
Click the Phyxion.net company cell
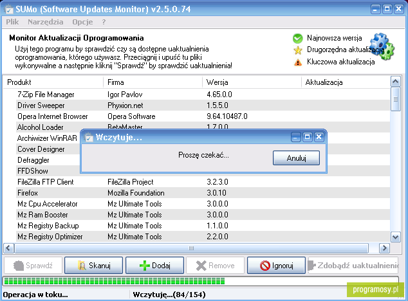pyautogui.click(x=125, y=105)
